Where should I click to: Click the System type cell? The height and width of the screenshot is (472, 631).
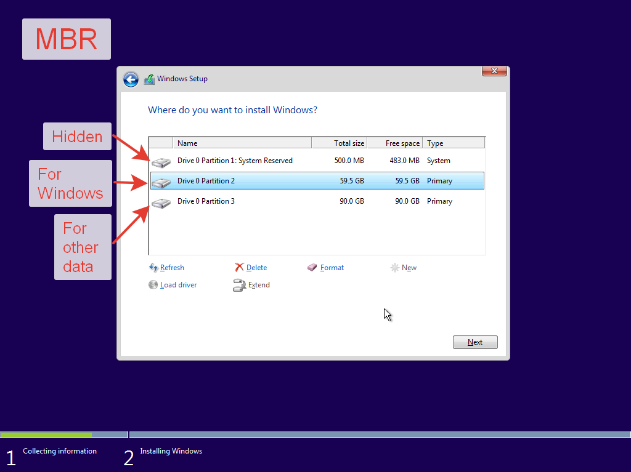439,161
